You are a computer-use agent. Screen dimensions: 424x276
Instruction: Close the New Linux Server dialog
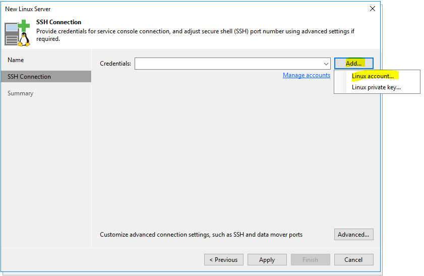373,9
